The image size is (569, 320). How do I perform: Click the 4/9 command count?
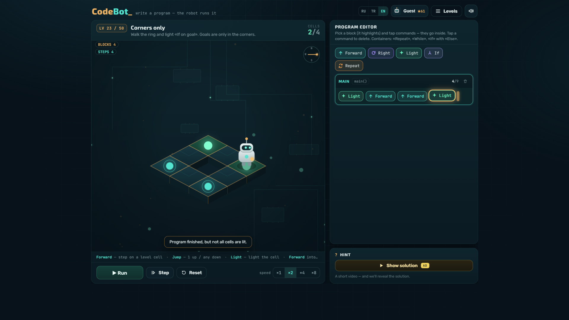point(455,81)
